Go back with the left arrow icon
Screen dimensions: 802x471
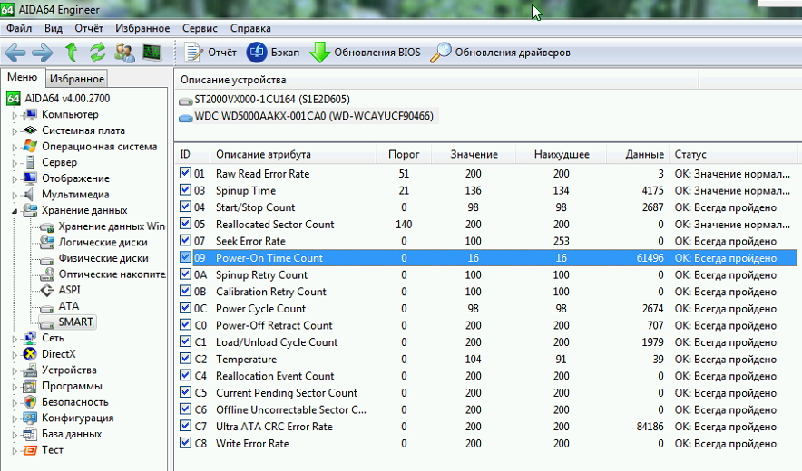coord(15,53)
